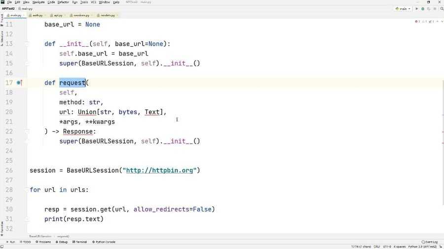The image size is (444, 249).
Task: Open the main run configuration dropdown
Action: pyautogui.click(x=403, y=9)
